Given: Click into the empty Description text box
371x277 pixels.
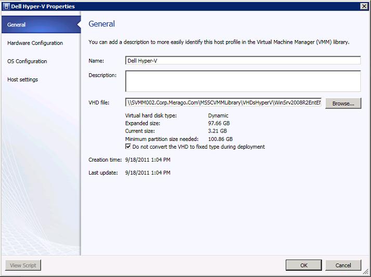Looking at the screenshot, I should (x=243, y=81).
